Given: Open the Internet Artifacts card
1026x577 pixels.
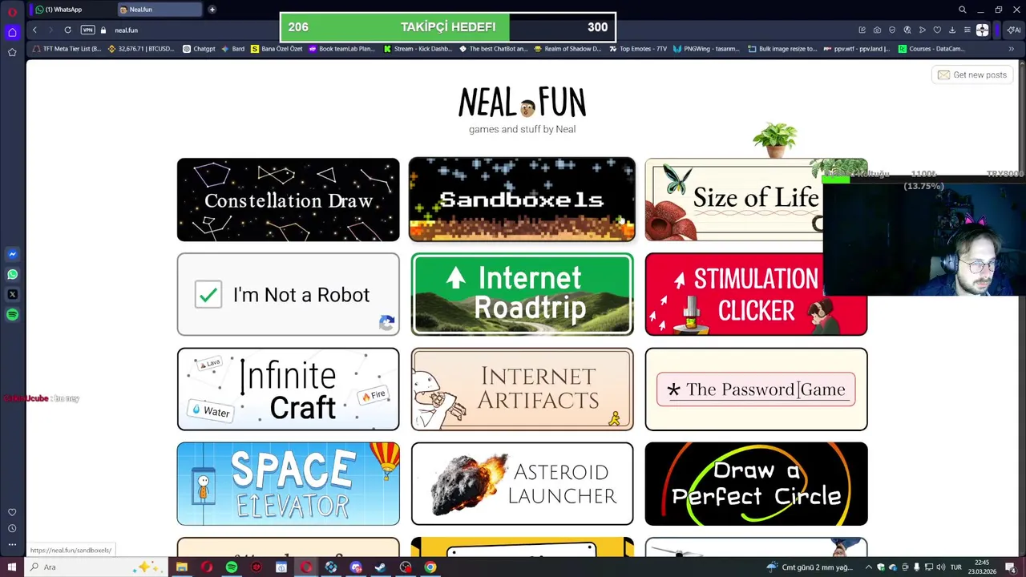Looking at the screenshot, I should (522, 389).
